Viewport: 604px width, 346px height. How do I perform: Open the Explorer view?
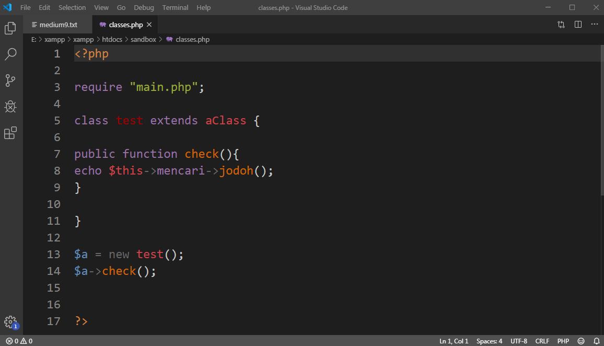click(10, 29)
